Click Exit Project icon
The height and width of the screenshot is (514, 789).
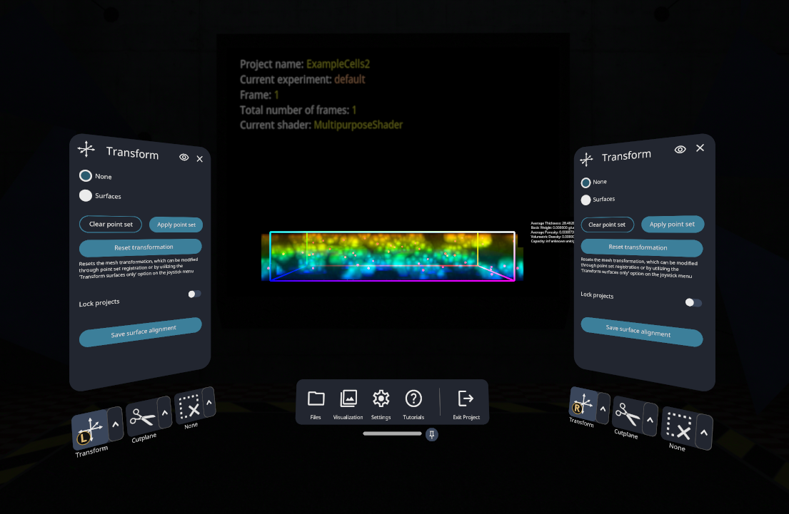466,404
